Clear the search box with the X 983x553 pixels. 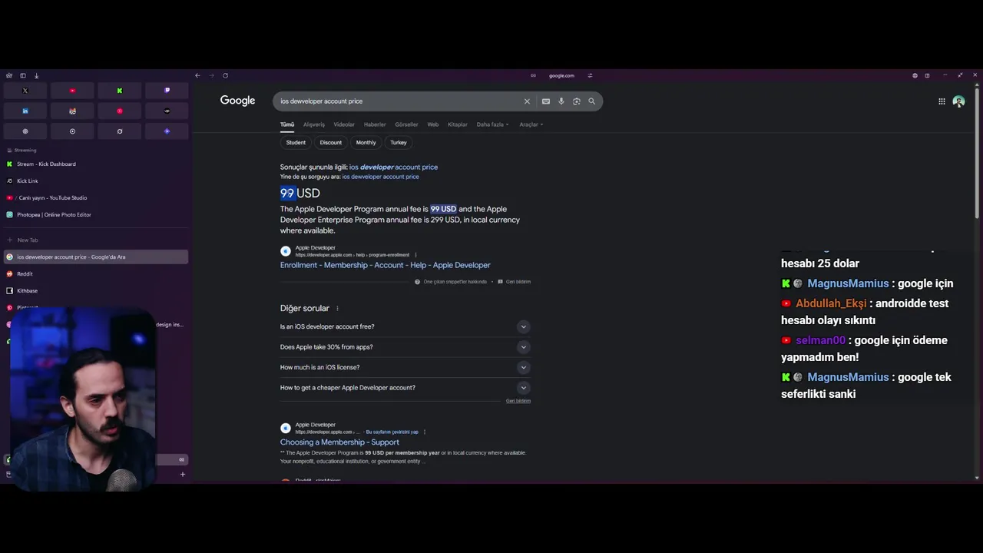coord(527,101)
